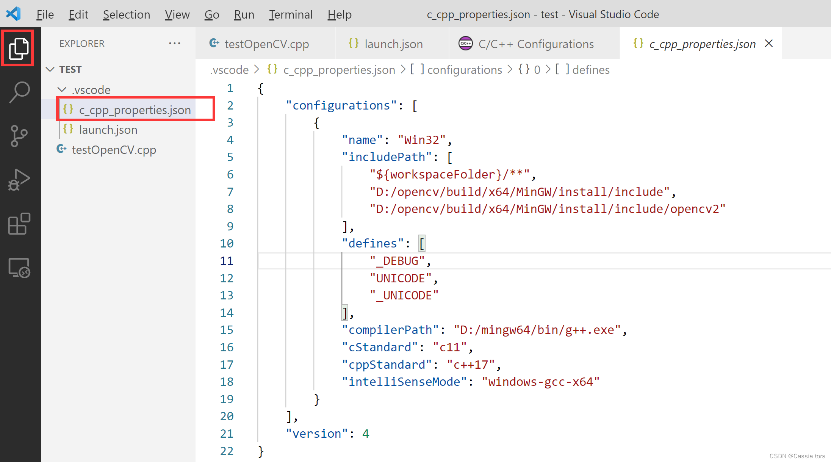Click line number 22 in gutter
Image resolution: width=831 pixels, height=462 pixels.
pos(227,451)
